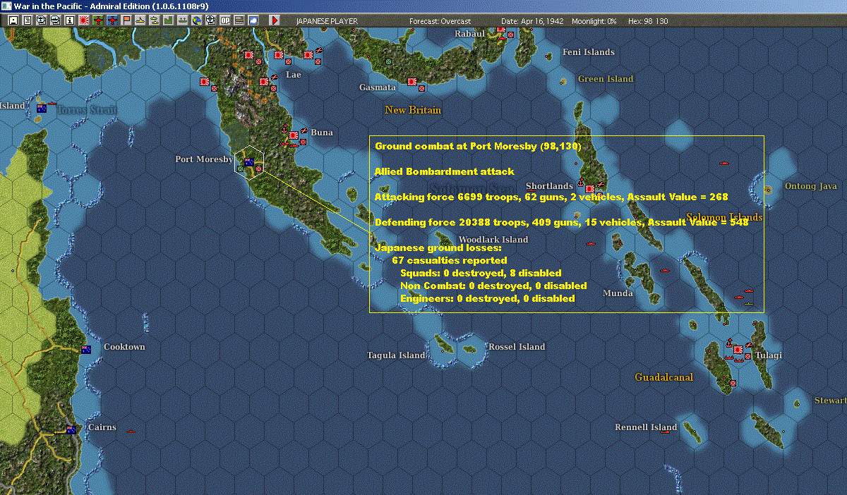Viewport: 847px width, 495px height.
Task: Click the orange flag toolbar icon
Action: [126, 20]
